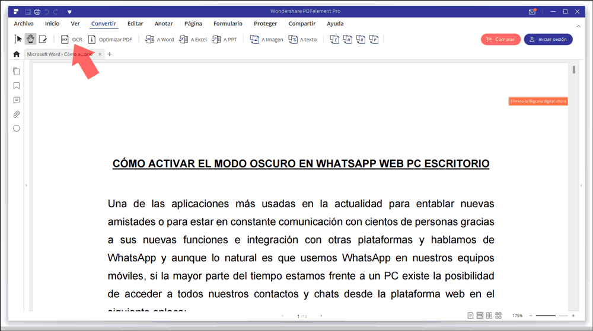Click the Comprar button
Image resolution: width=593 pixels, height=331 pixels.
pos(500,39)
